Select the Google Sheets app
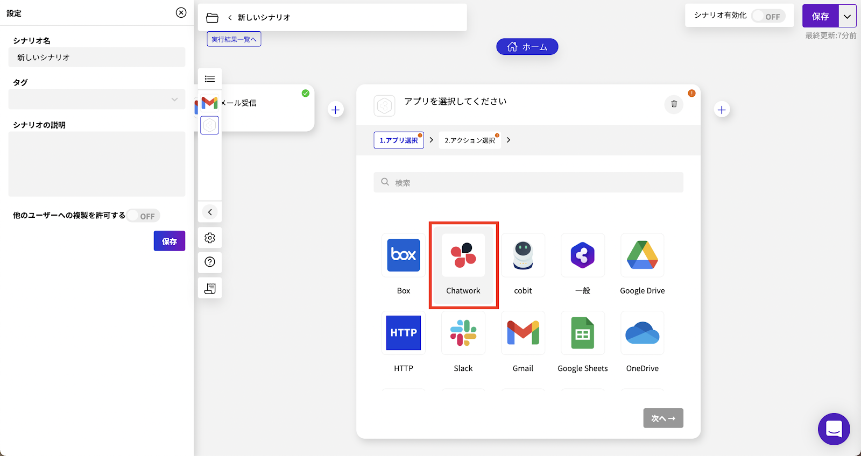This screenshot has height=456, width=861. 583,333
